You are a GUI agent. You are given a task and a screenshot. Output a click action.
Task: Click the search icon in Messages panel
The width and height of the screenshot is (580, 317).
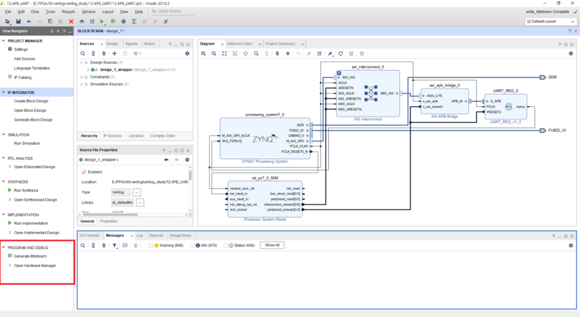point(83,245)
